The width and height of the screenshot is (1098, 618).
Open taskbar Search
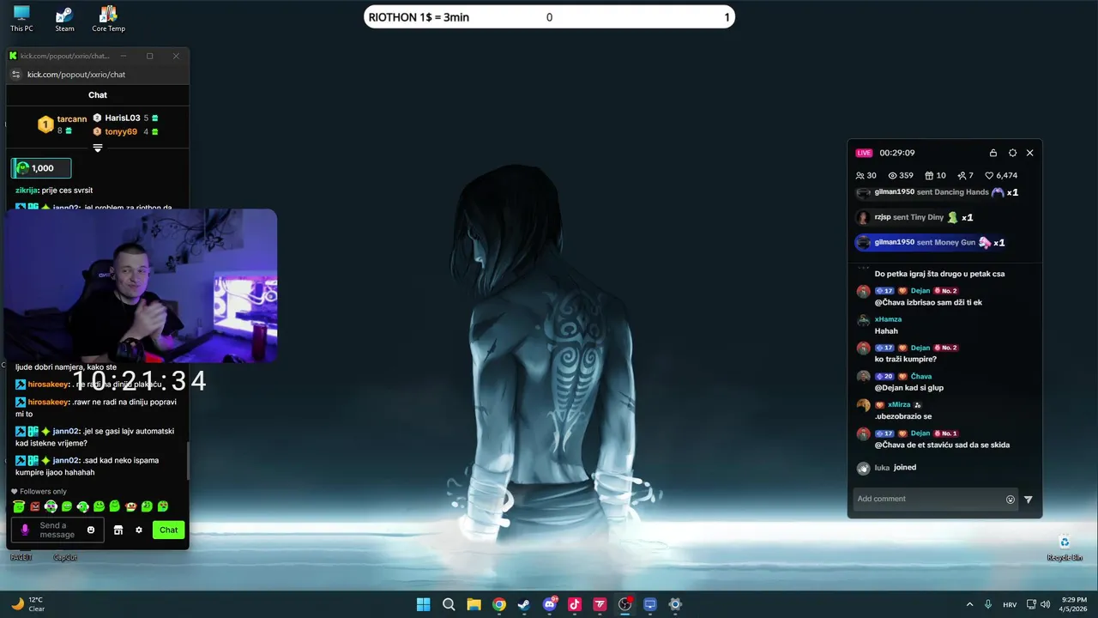449,604
